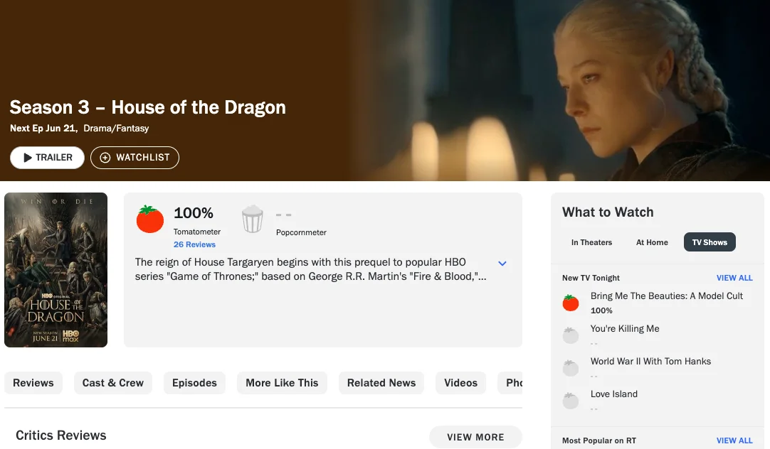
Task: Open the Love Island show link
Action: 614,394
